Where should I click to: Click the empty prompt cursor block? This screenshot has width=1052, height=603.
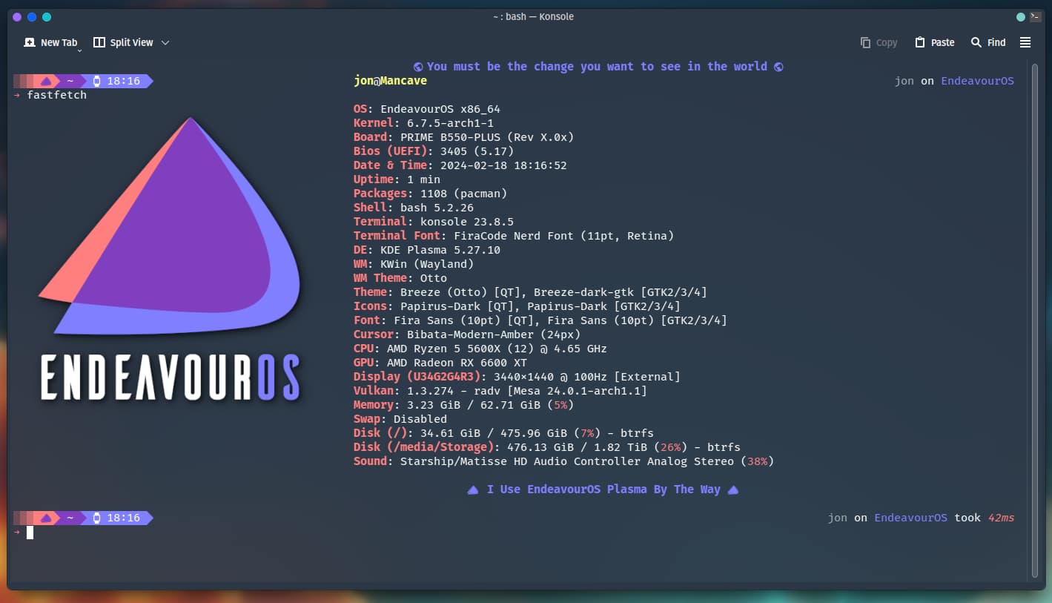(x=30, y=532)
